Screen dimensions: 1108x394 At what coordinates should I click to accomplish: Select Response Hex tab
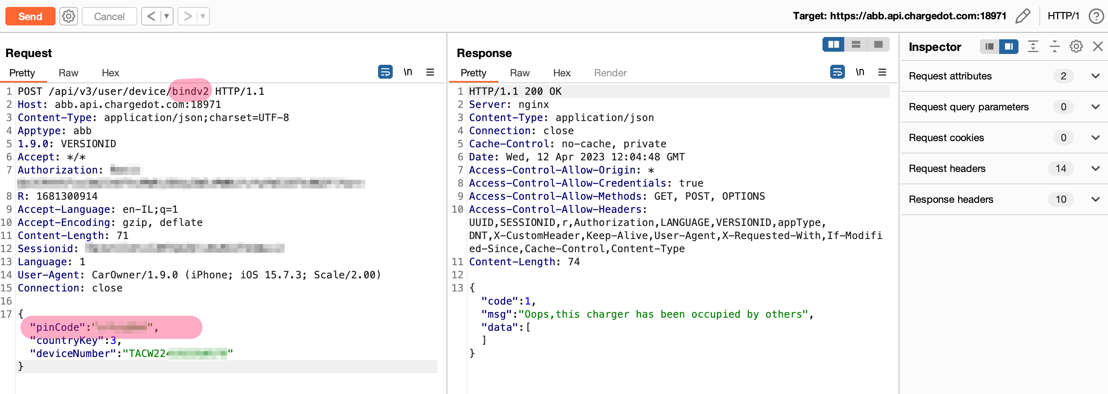point(561,73)
